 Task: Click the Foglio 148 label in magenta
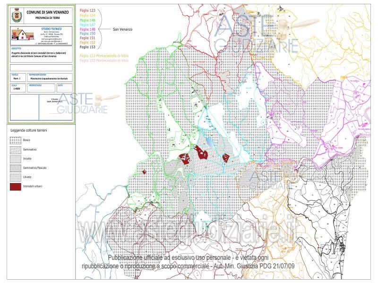click(x=87, y=29)
